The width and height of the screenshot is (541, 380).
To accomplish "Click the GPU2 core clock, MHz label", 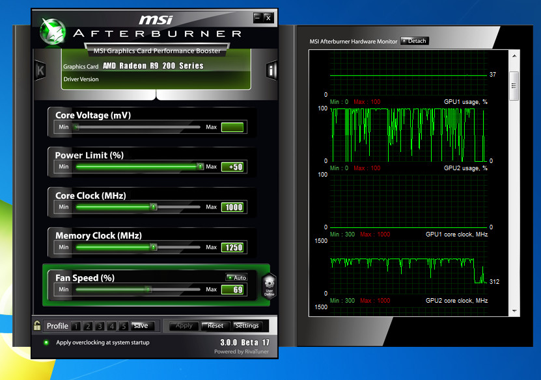I will point(457,301).
